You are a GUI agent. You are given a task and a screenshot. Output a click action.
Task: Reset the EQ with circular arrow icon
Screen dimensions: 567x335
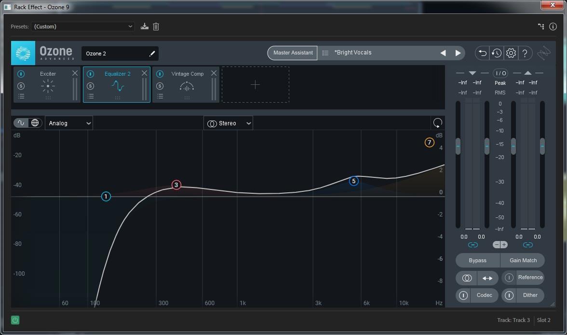pos(437,123)
